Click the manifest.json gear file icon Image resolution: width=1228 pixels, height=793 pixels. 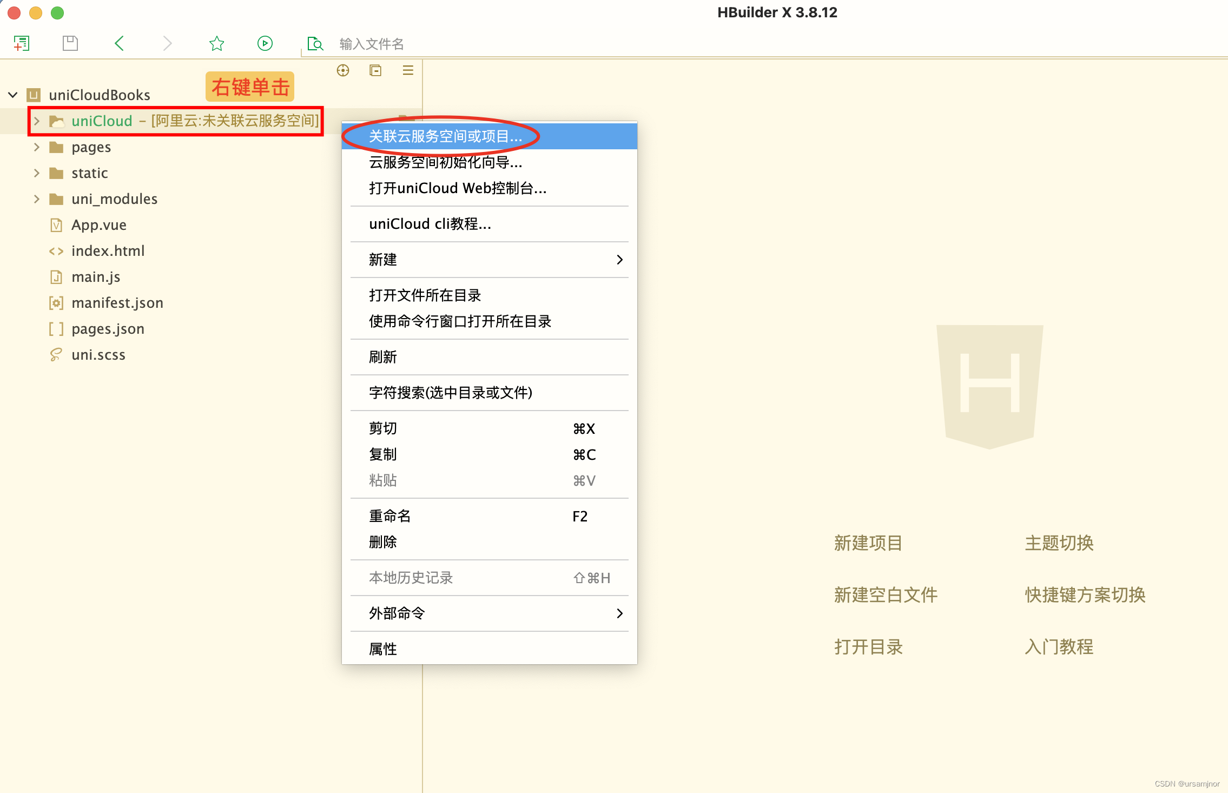[x=56, y=303]
